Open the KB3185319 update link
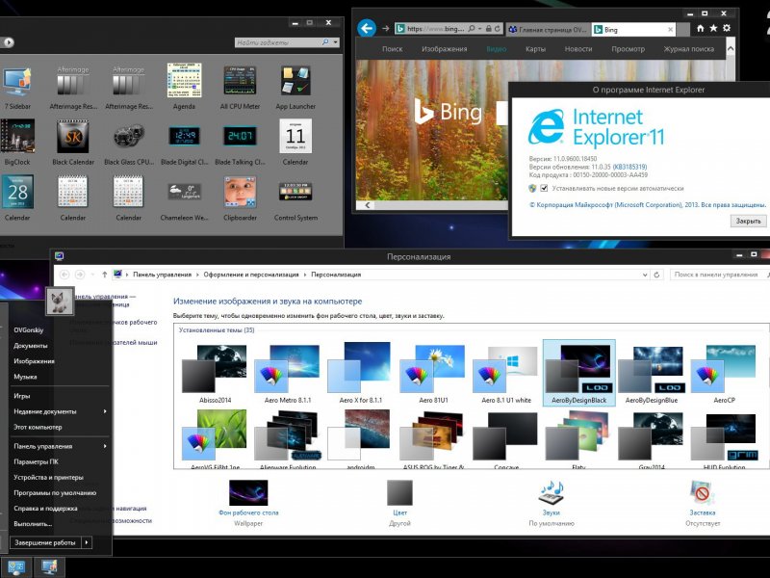Image resolution: width=770 pixels, height=578 pixels. click(629, 167)
